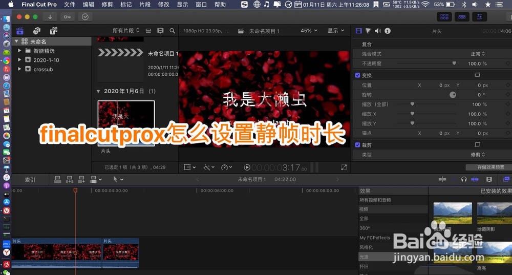This screenshot has width=512, height=275.
Task: Collapse the 2020年1月6日 group
Action: pos(98,92)
